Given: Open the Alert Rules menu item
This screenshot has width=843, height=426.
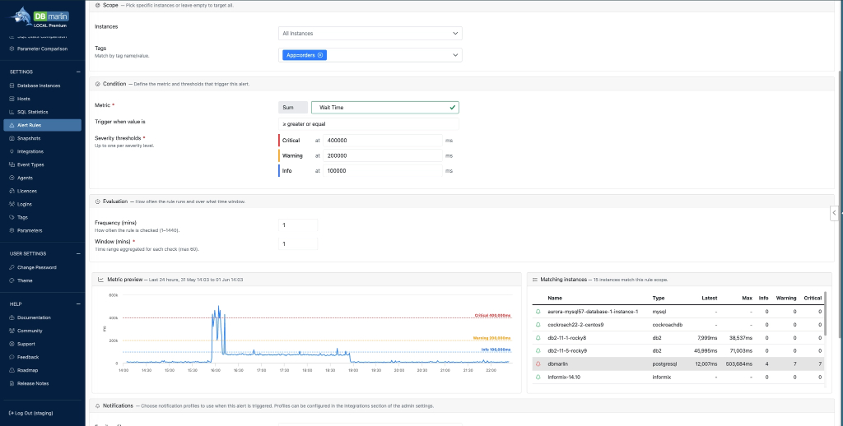Looking at the screenshot, I should tap(43, 125).
